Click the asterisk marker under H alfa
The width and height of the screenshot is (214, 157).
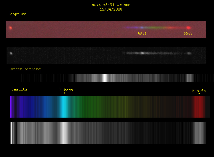pyautogui.click(x=199, y=94)
